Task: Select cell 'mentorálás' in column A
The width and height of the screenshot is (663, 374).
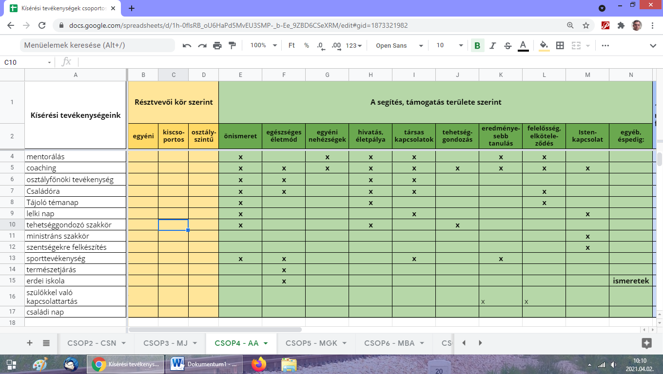Action: click(75, 157)
